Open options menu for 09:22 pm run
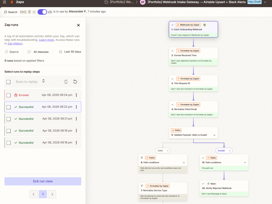 point(76,107)
